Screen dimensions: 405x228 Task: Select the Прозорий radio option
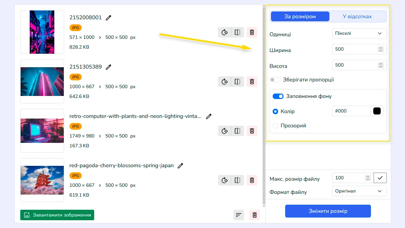click(x=275, y=126)
